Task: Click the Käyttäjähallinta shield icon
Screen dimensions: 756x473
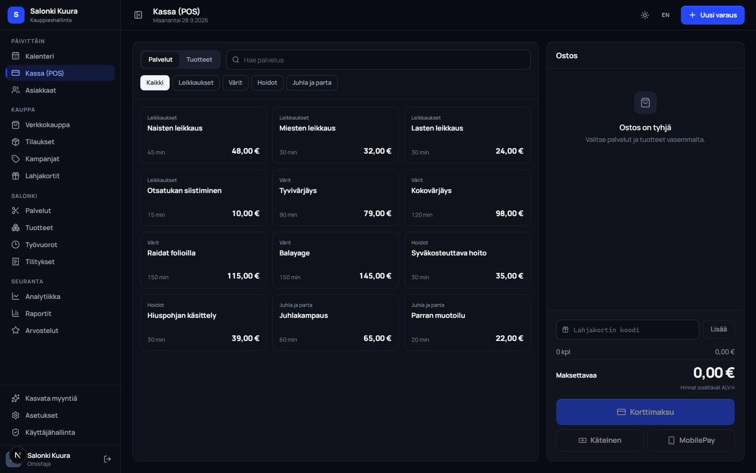Action: (16, 432)
